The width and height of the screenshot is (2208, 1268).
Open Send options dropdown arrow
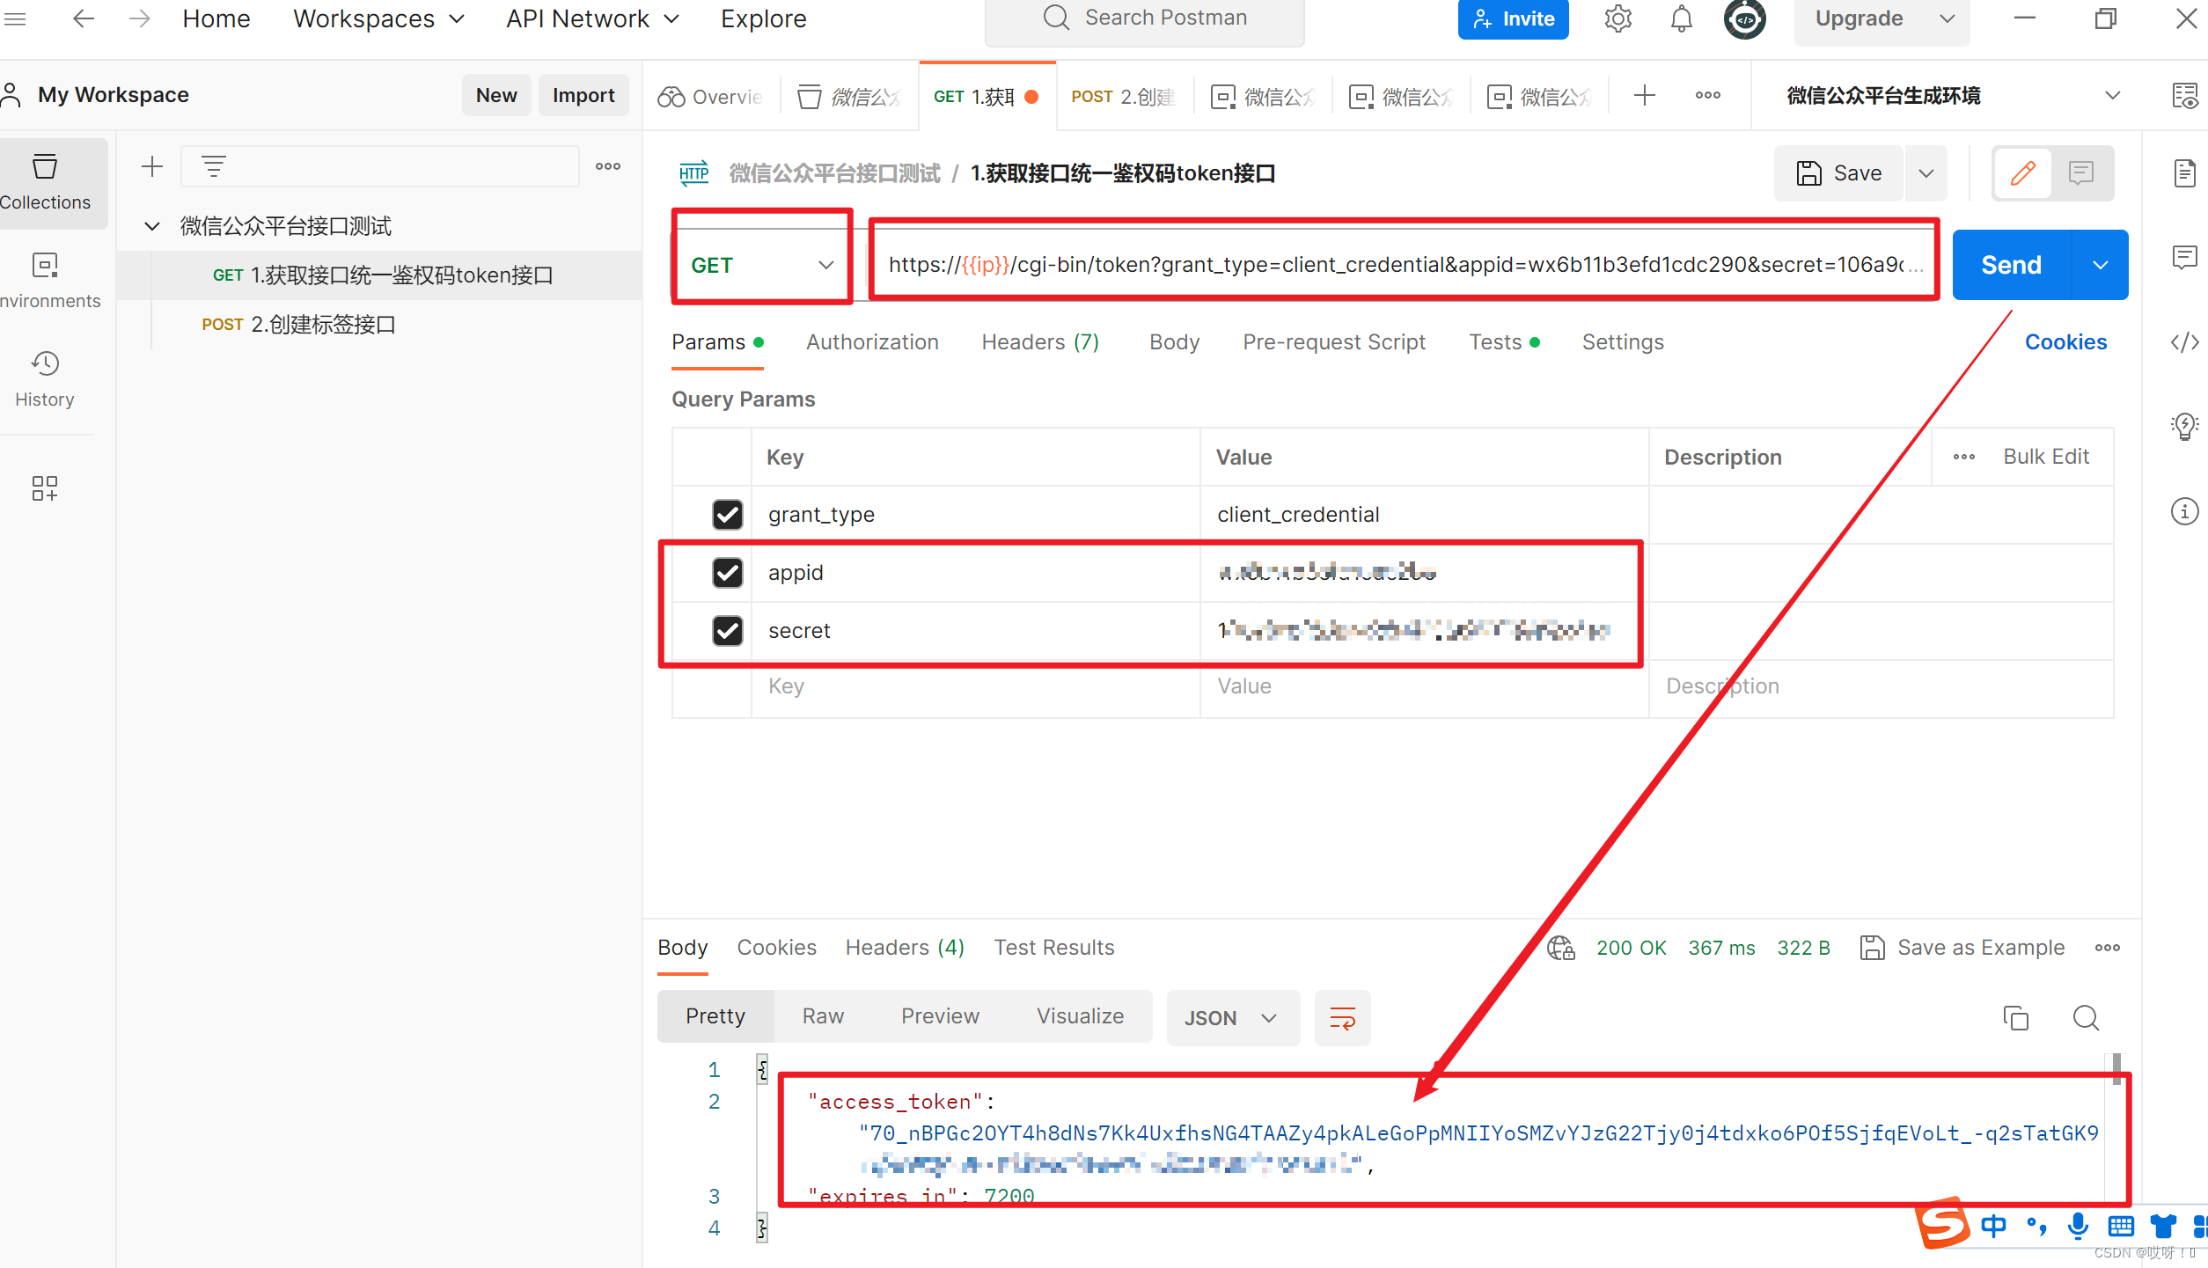point(2101,265)
